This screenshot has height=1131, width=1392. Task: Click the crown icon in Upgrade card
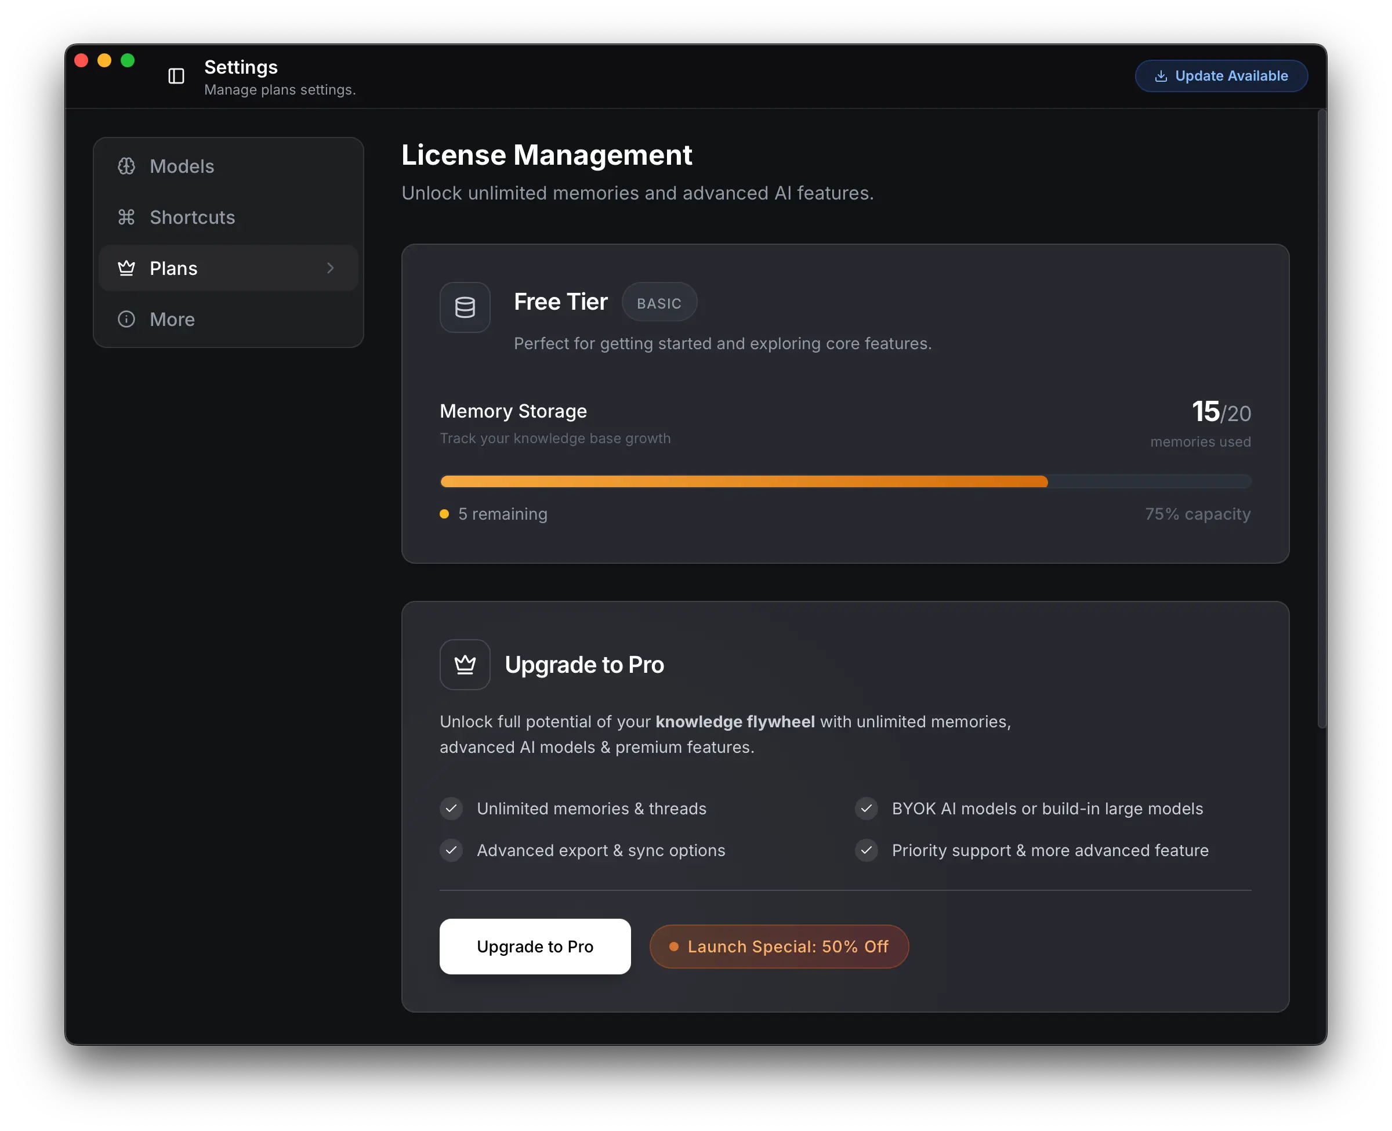[465, 665]
